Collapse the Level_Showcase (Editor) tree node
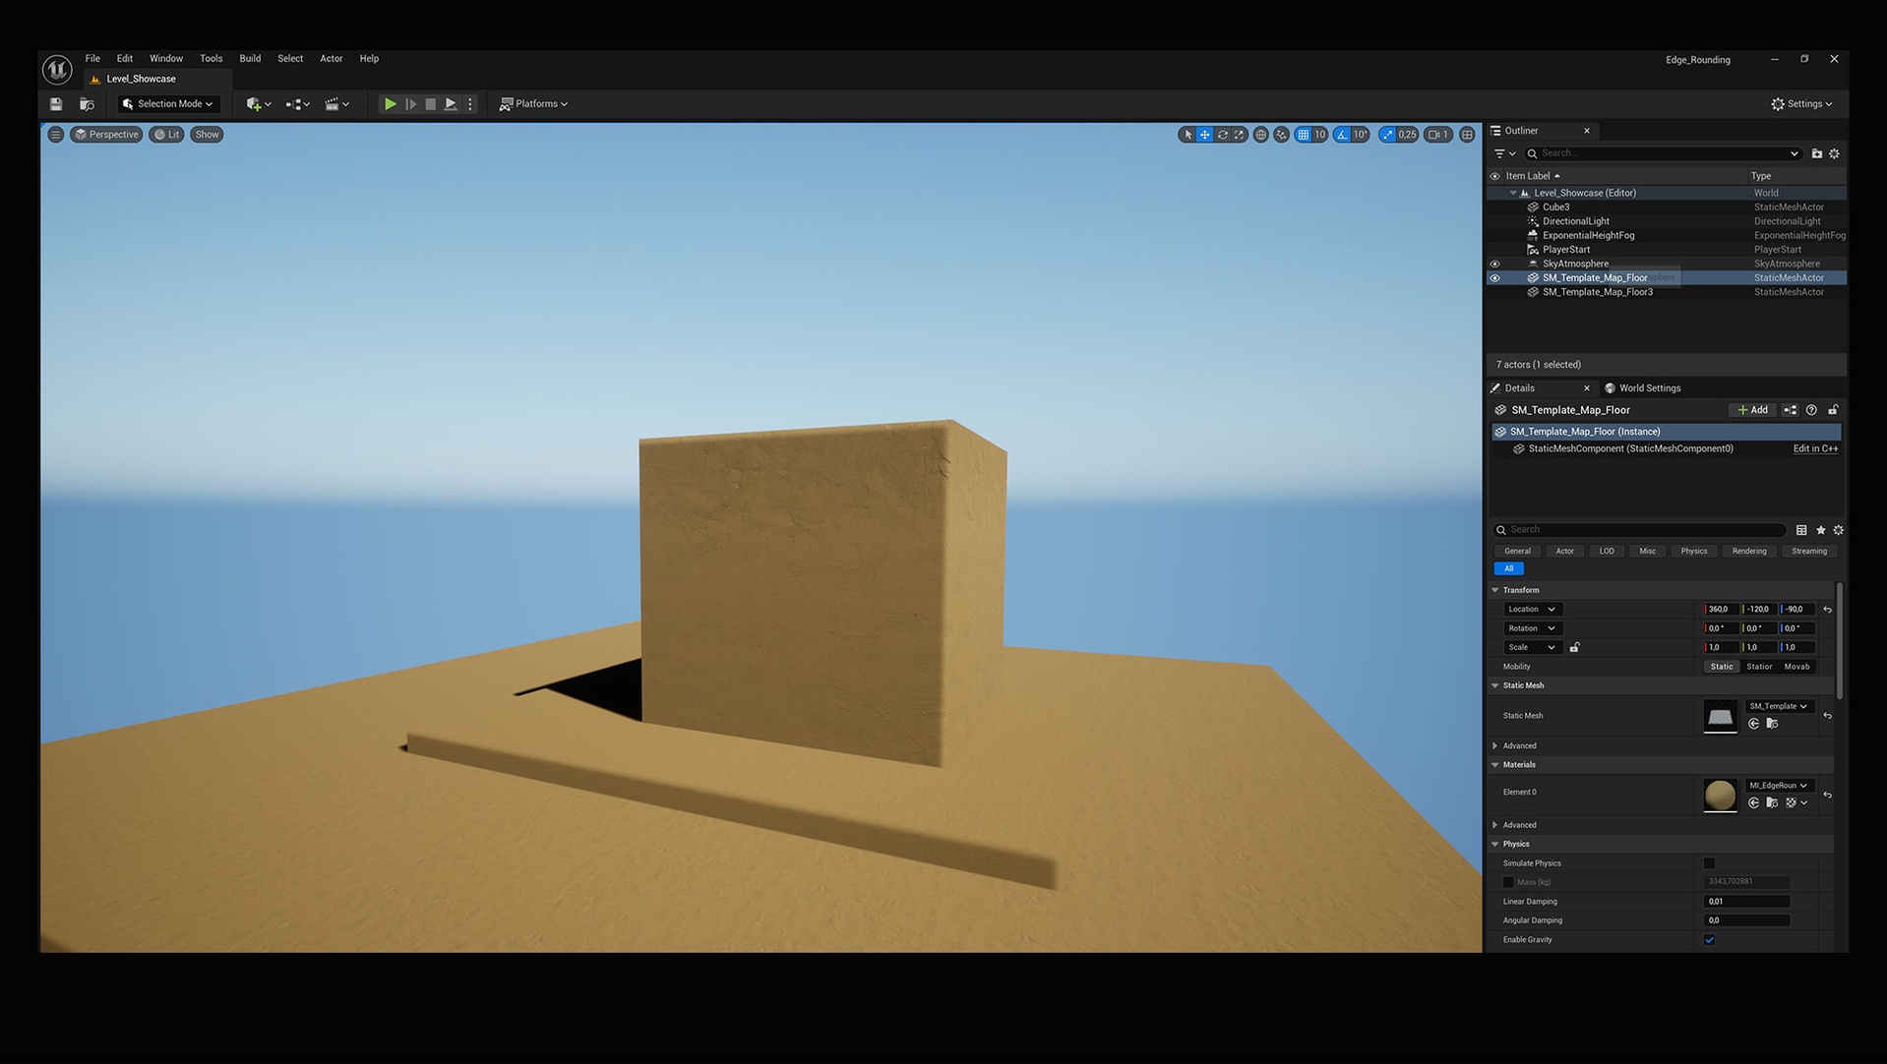The image size is (1887, 1064). point(1513,194)
